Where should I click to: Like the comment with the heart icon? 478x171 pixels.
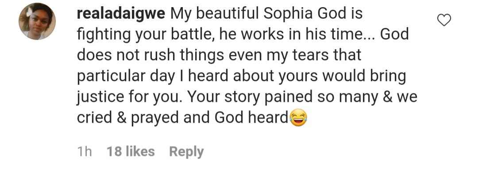[x=444, y=20]
